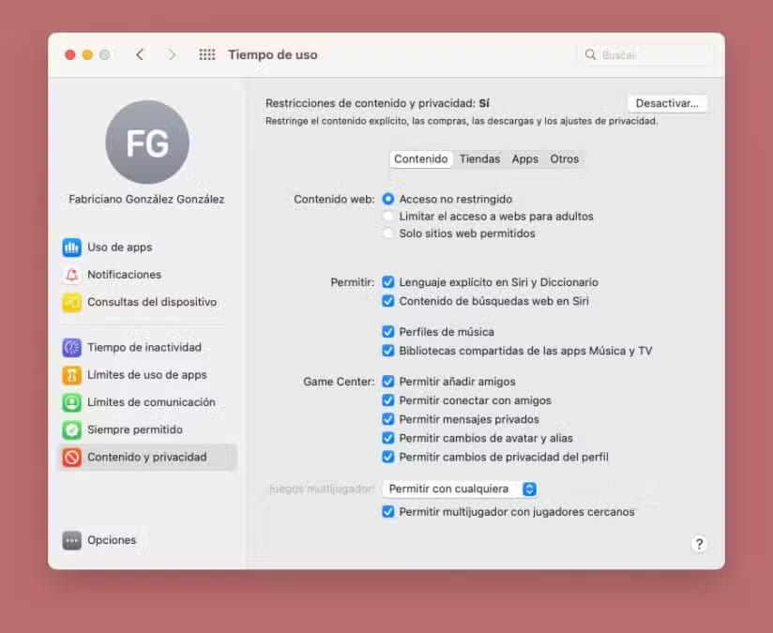This screenshot has width=773, height=633.
Task: Uncheck Lenguaje explícito en Siri y Diccionario
Action: coord(388,282)
